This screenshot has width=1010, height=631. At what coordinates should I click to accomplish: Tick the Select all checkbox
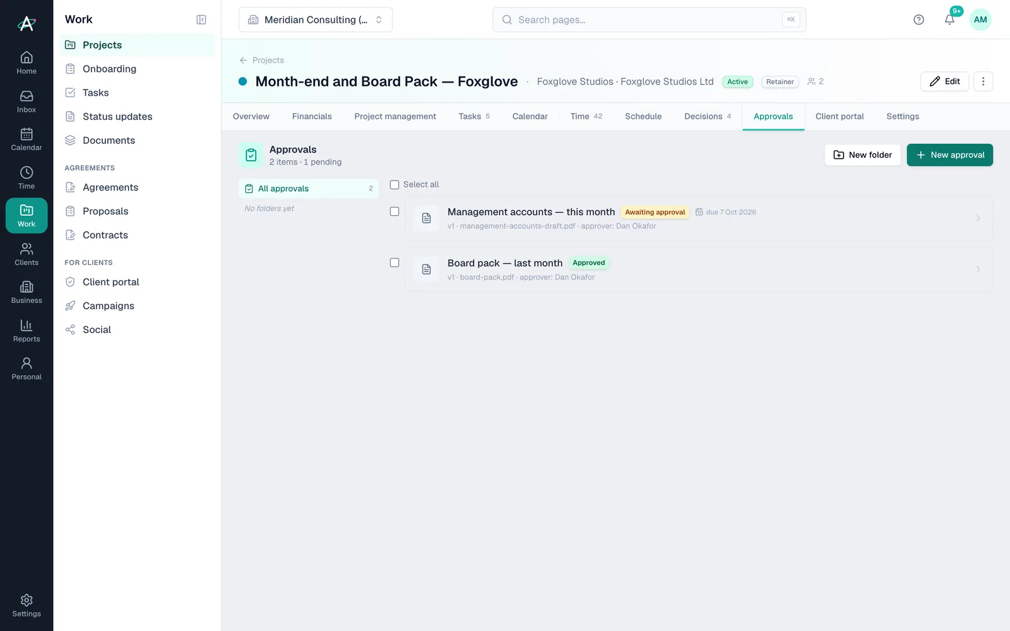(x=395, y=185)
